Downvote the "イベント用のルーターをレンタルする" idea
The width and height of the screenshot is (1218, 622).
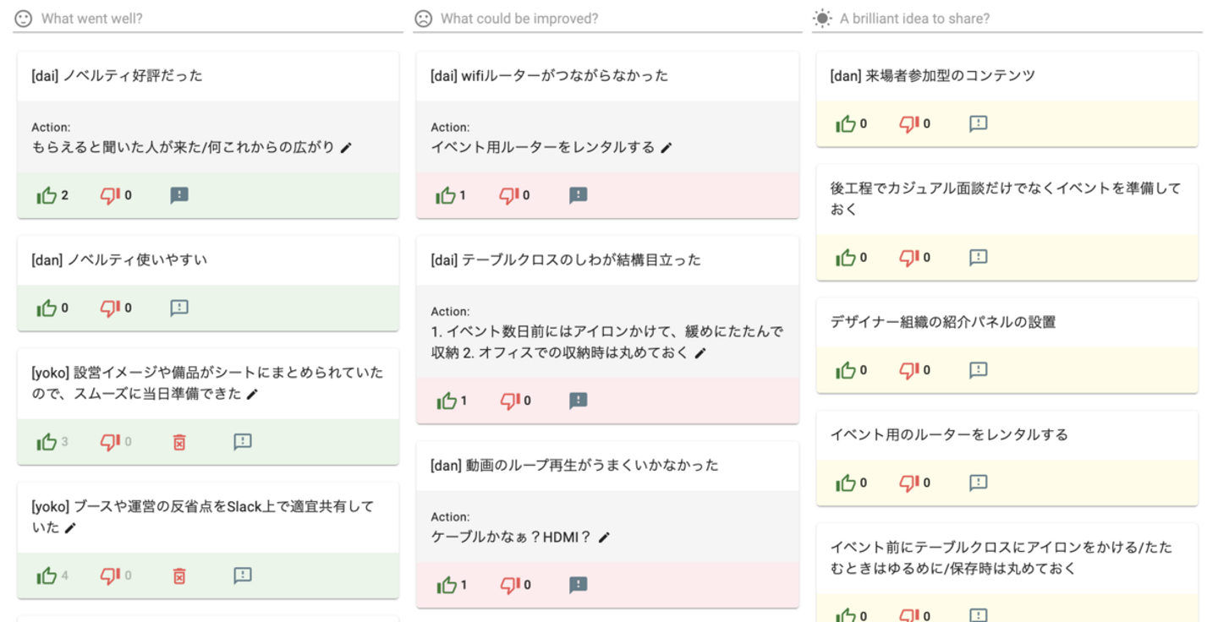(909, 483)
